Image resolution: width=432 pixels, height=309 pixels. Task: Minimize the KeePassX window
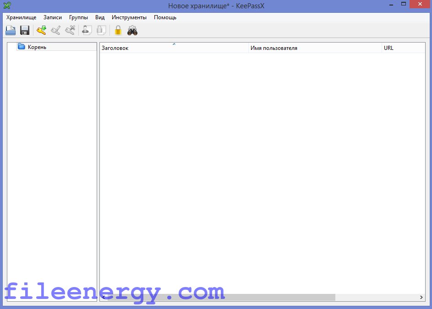click(391, 5)
